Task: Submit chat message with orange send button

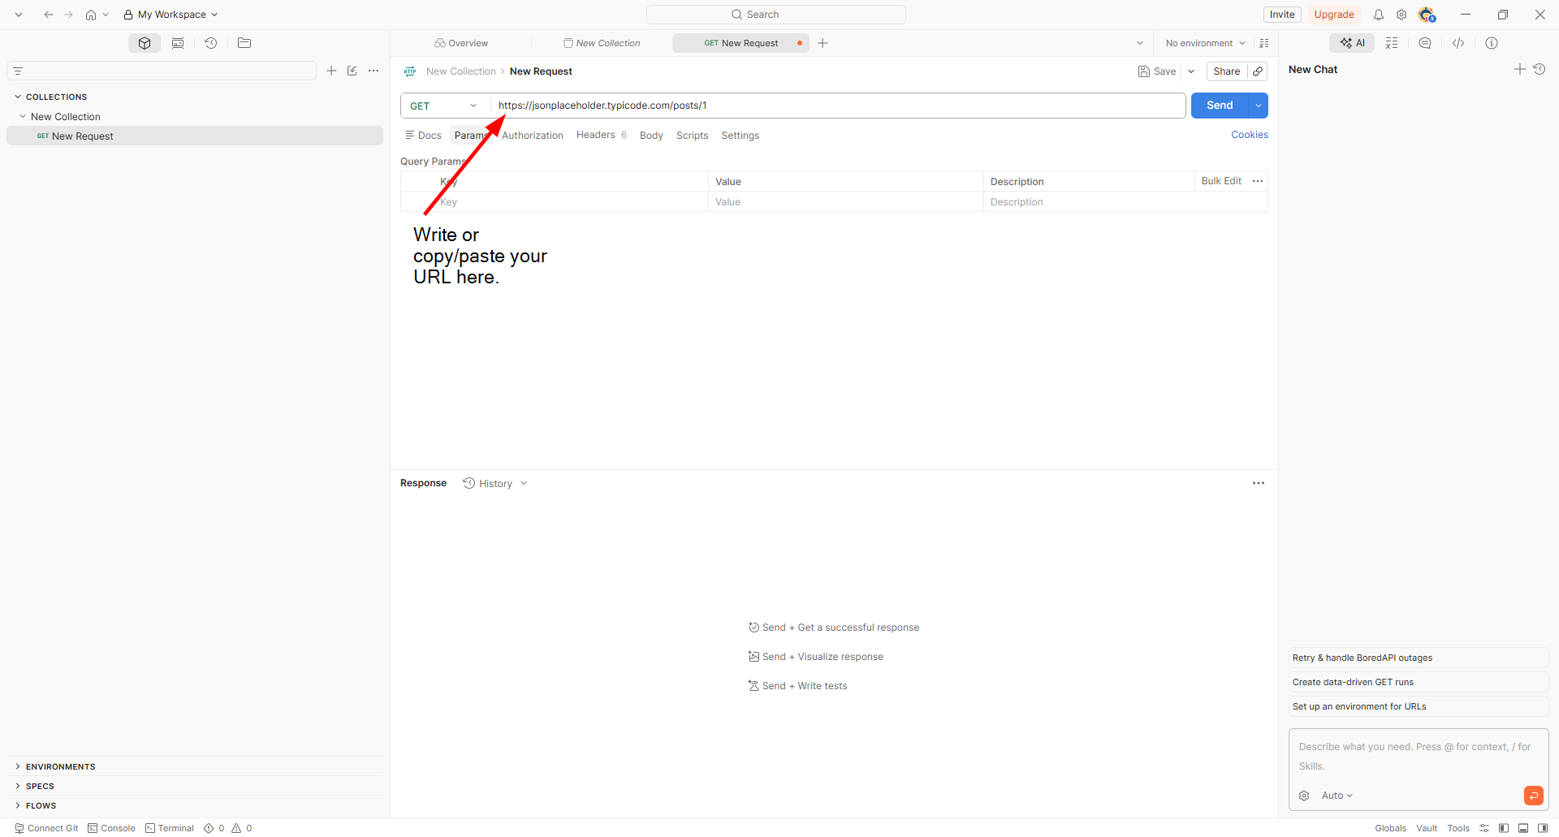Action: [1534, 796]
